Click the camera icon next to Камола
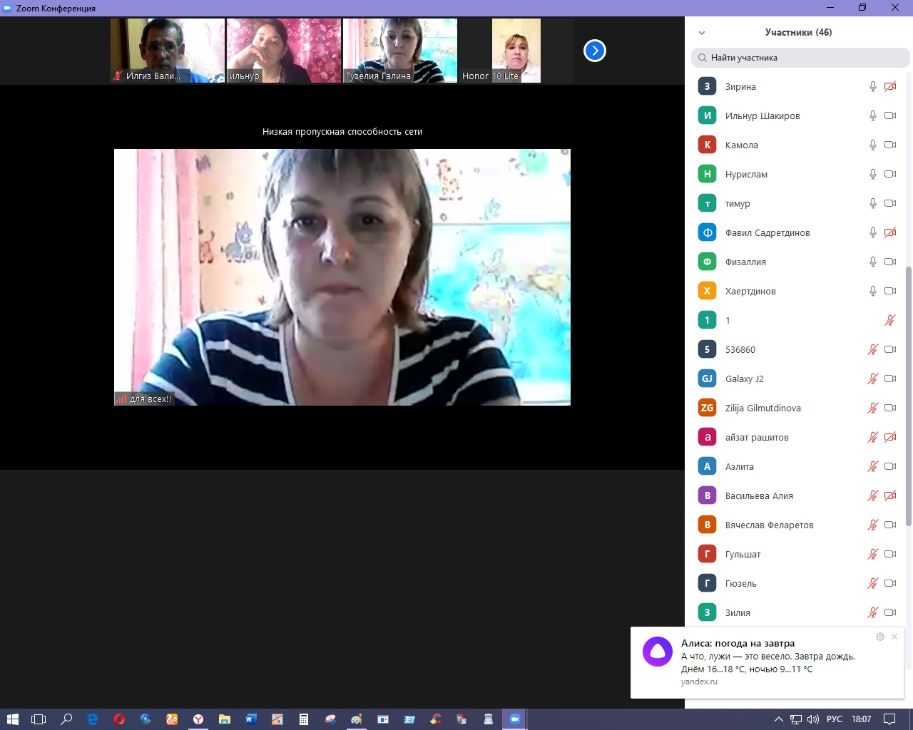Screen dimensions: 913x730 click(x=890, y=145)
